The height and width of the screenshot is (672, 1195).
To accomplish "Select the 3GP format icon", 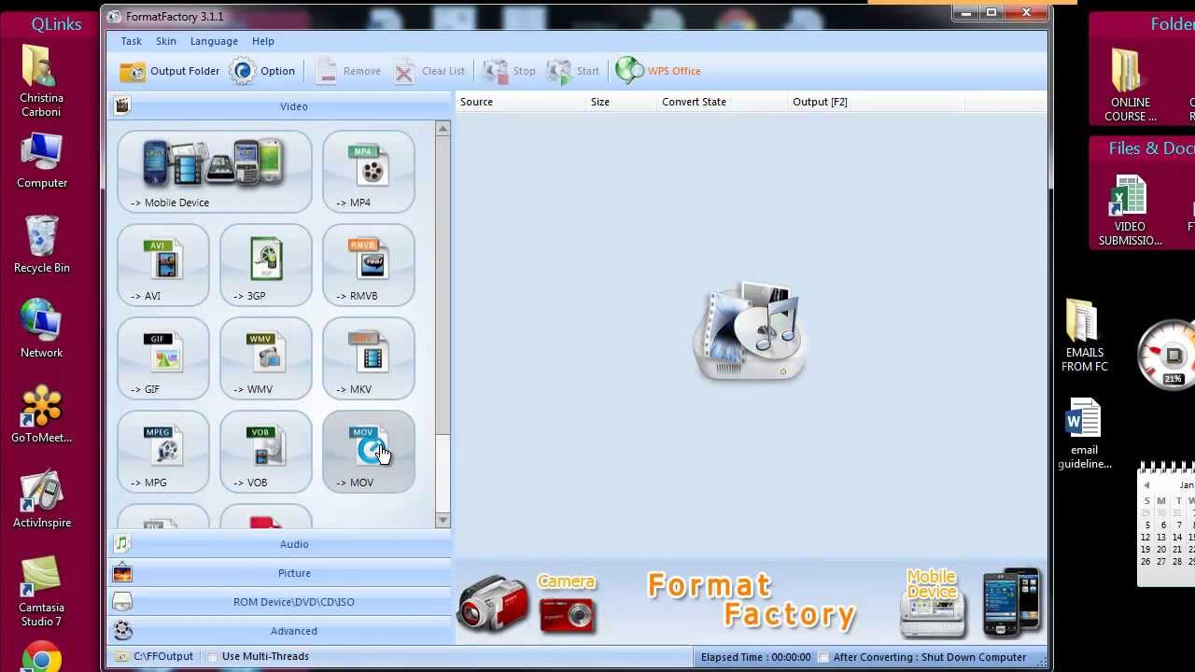I will point(266,265).
